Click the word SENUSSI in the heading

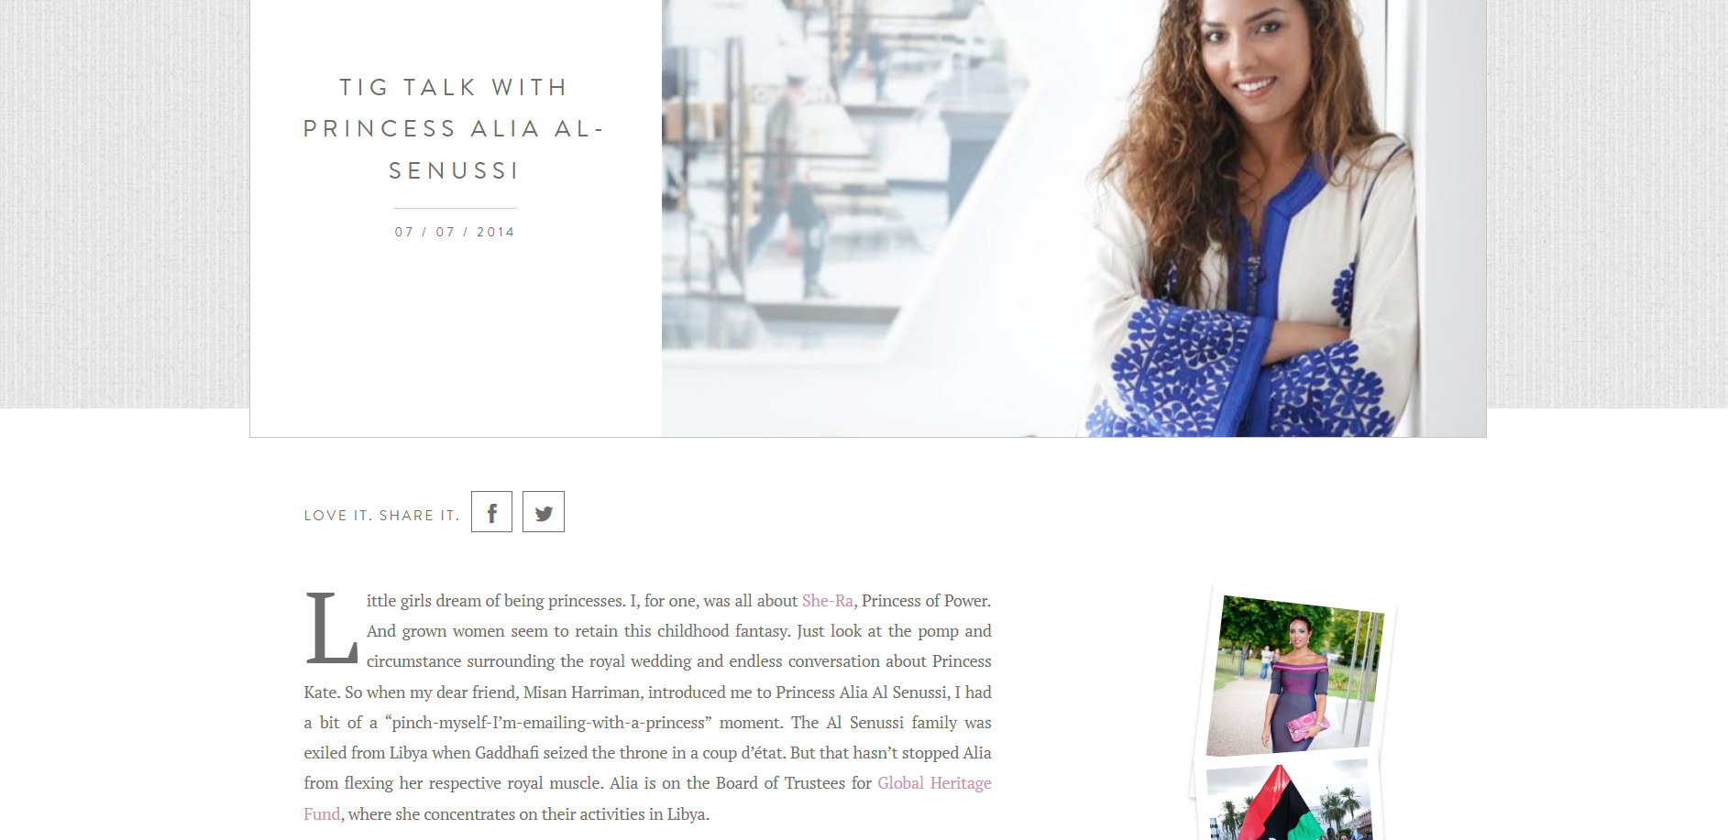pyautogui.click(x=454, y=170)
